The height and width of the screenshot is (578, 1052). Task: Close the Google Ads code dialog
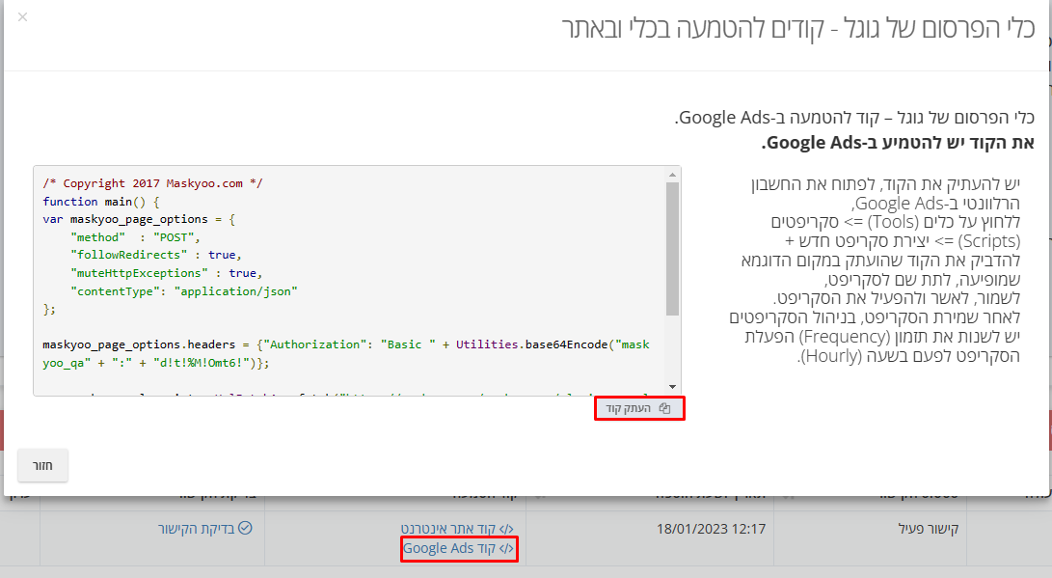(23, 16)
